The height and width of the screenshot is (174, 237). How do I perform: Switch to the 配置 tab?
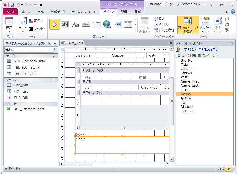pos(124,12)
